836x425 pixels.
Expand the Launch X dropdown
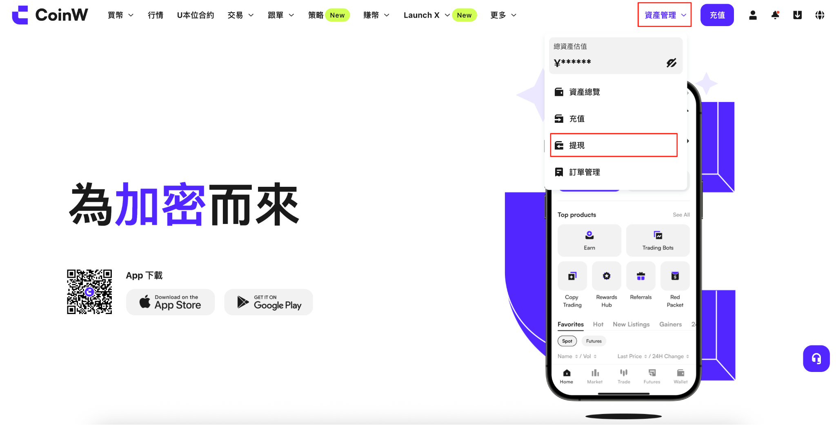pos(427,15)
